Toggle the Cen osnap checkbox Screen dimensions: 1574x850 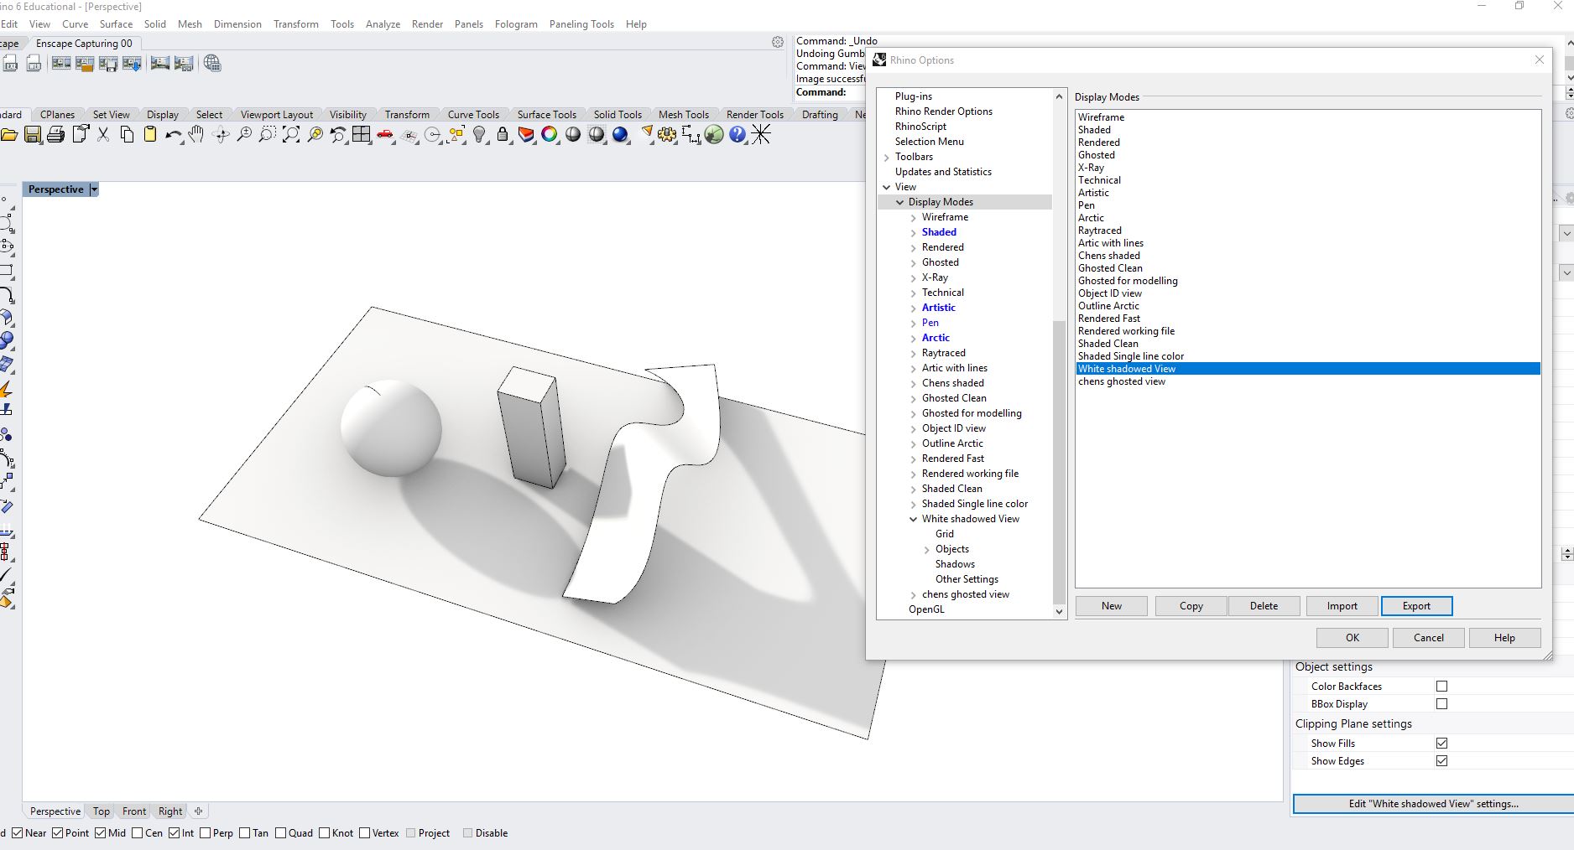(138, 833)
